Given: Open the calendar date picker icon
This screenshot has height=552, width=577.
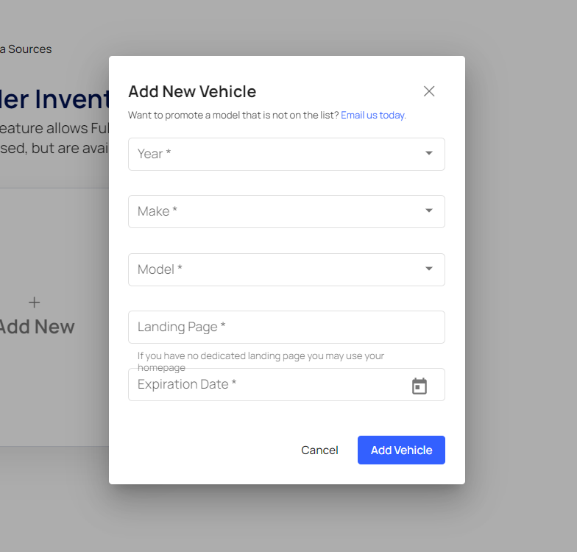Looking at the screenshot, I should pos(420,386).
